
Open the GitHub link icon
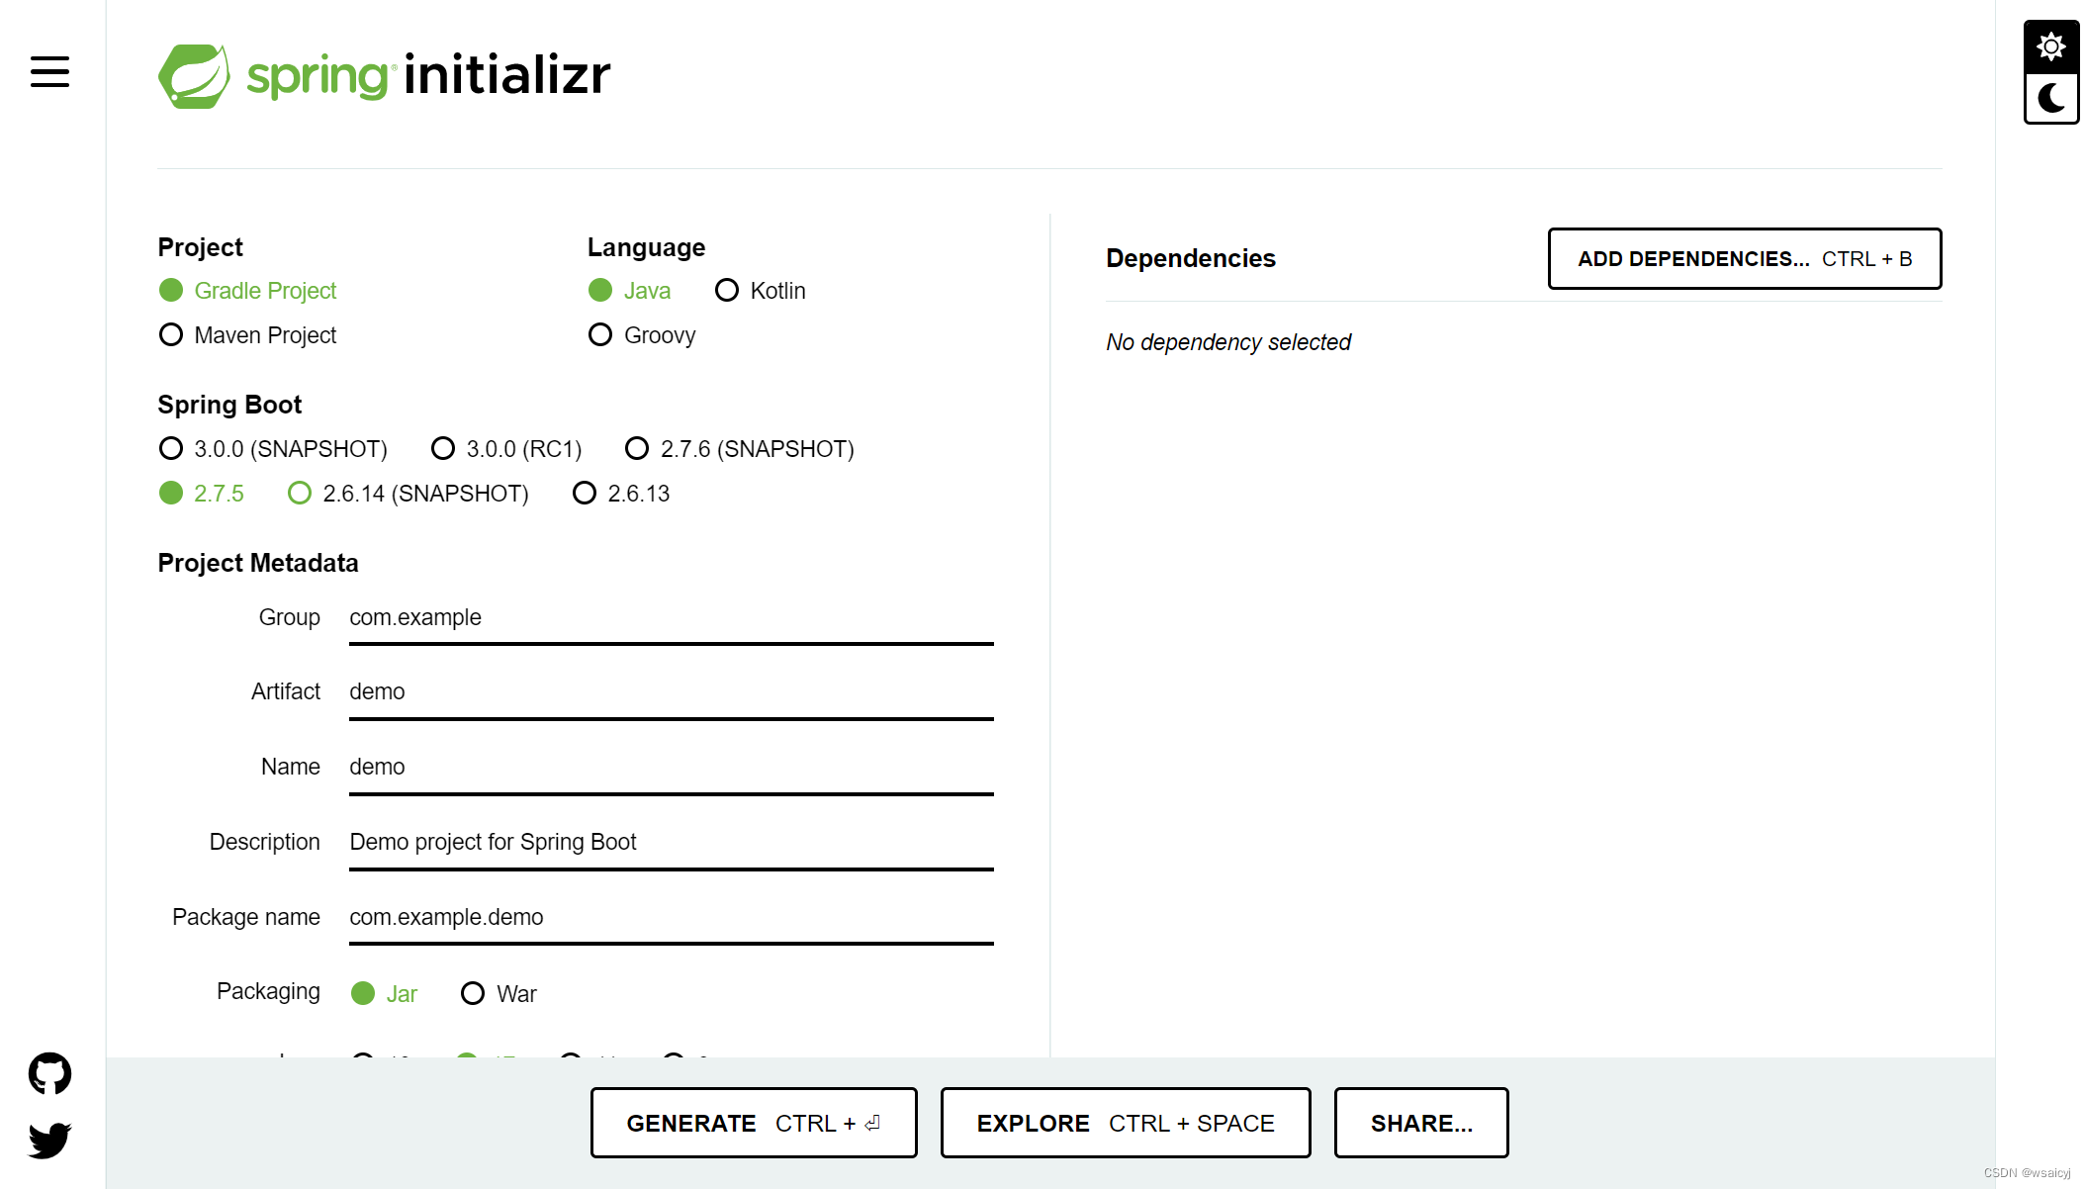click(x=49, y=1073)
